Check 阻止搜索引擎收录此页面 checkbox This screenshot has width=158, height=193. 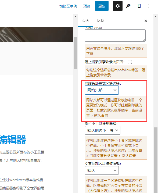(130, 62)
